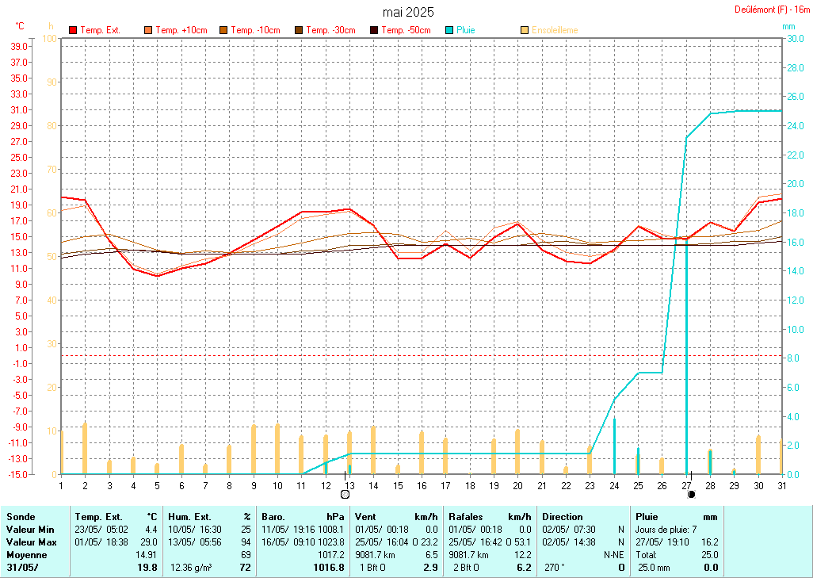Click the new moon icon below day 27
Image resolution: width=813 pixels, height=578 pixels.
pos(691,494)
